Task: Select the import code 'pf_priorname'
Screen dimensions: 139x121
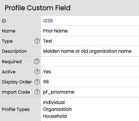Action: 59,92
